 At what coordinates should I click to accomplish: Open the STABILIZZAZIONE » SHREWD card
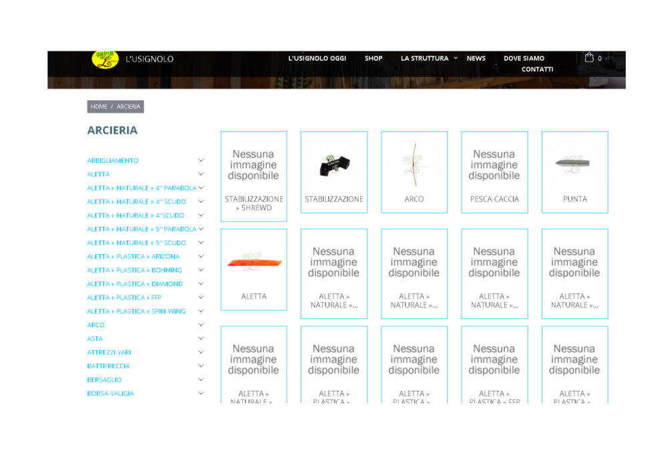(x=254, y=177)
